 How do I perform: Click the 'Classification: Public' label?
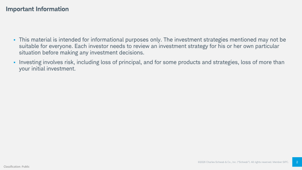[17, 167]
